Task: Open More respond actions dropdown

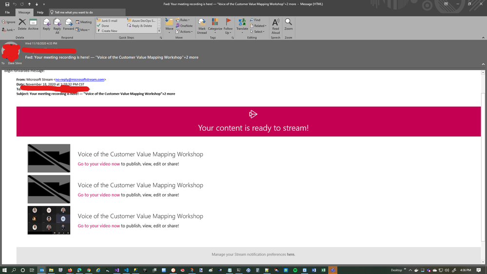Action: pos(82,30)
